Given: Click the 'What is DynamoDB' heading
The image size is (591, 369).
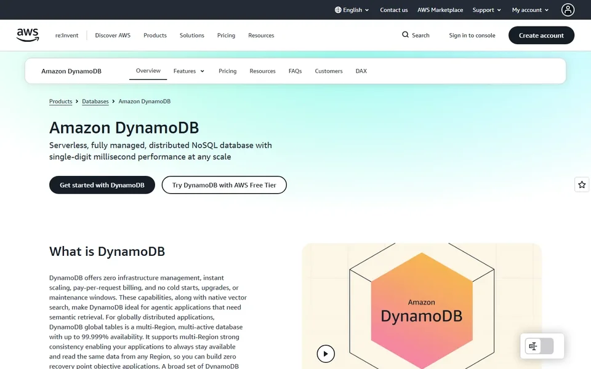Looking at the screenshot, I should click(107, 251).
